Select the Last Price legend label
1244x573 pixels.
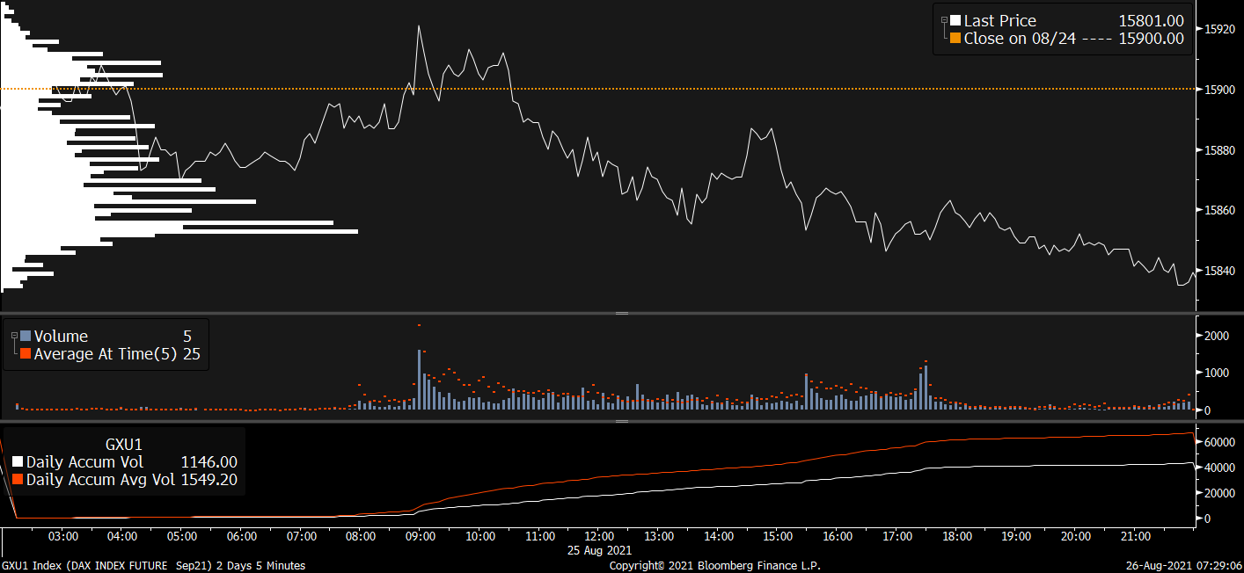click(x=1000, y=21)
